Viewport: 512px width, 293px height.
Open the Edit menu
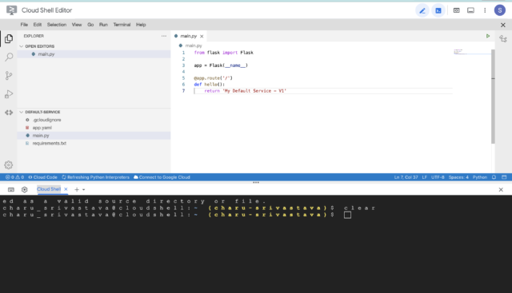[38, 25]
